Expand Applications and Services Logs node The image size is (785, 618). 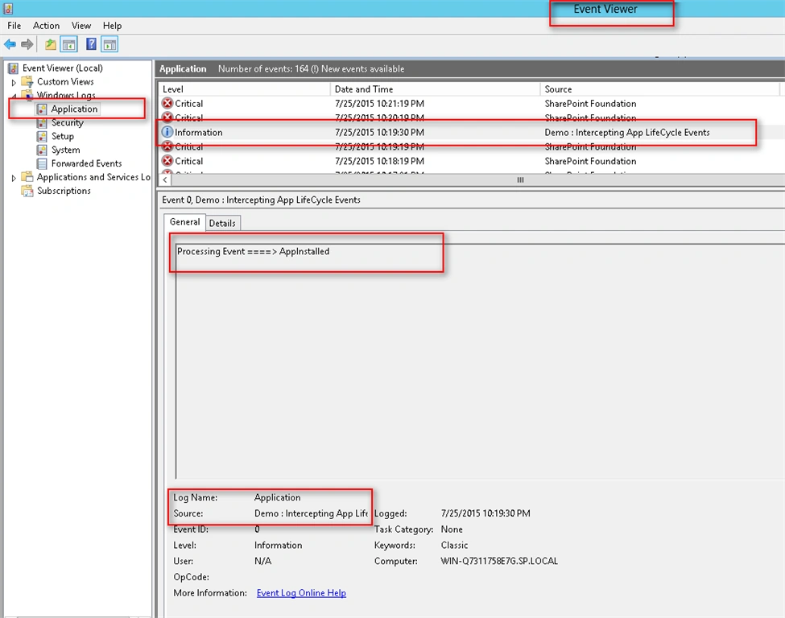pyautogui.click(x=14, y=178)
